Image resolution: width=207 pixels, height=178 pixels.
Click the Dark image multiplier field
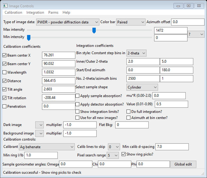pyautogui.click(x=80, y=125)
